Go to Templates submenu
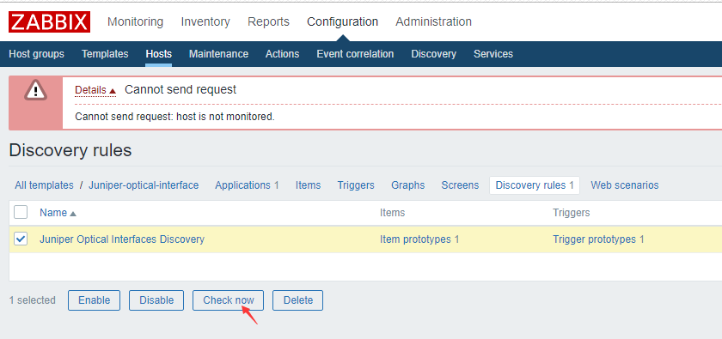Screen dimensions: 722x339 pos(105,54)
